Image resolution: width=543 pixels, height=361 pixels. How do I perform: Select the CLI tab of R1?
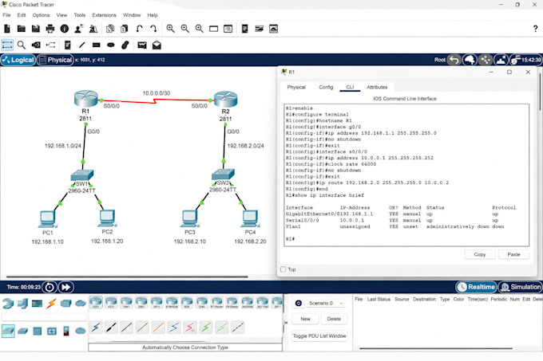point(350,87)
